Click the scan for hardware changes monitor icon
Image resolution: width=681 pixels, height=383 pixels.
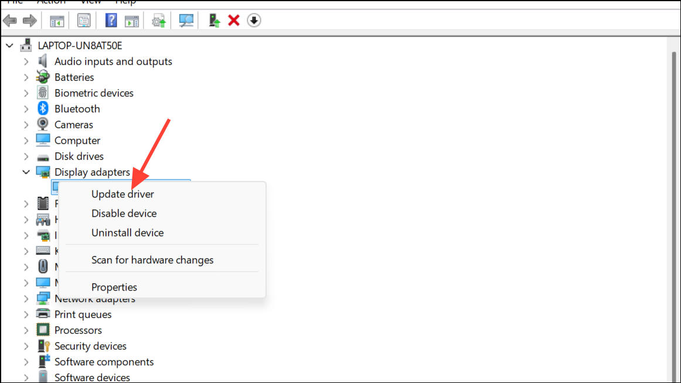tap(186, 21)
